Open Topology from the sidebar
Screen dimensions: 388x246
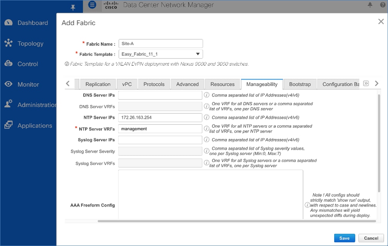point(30,43)
